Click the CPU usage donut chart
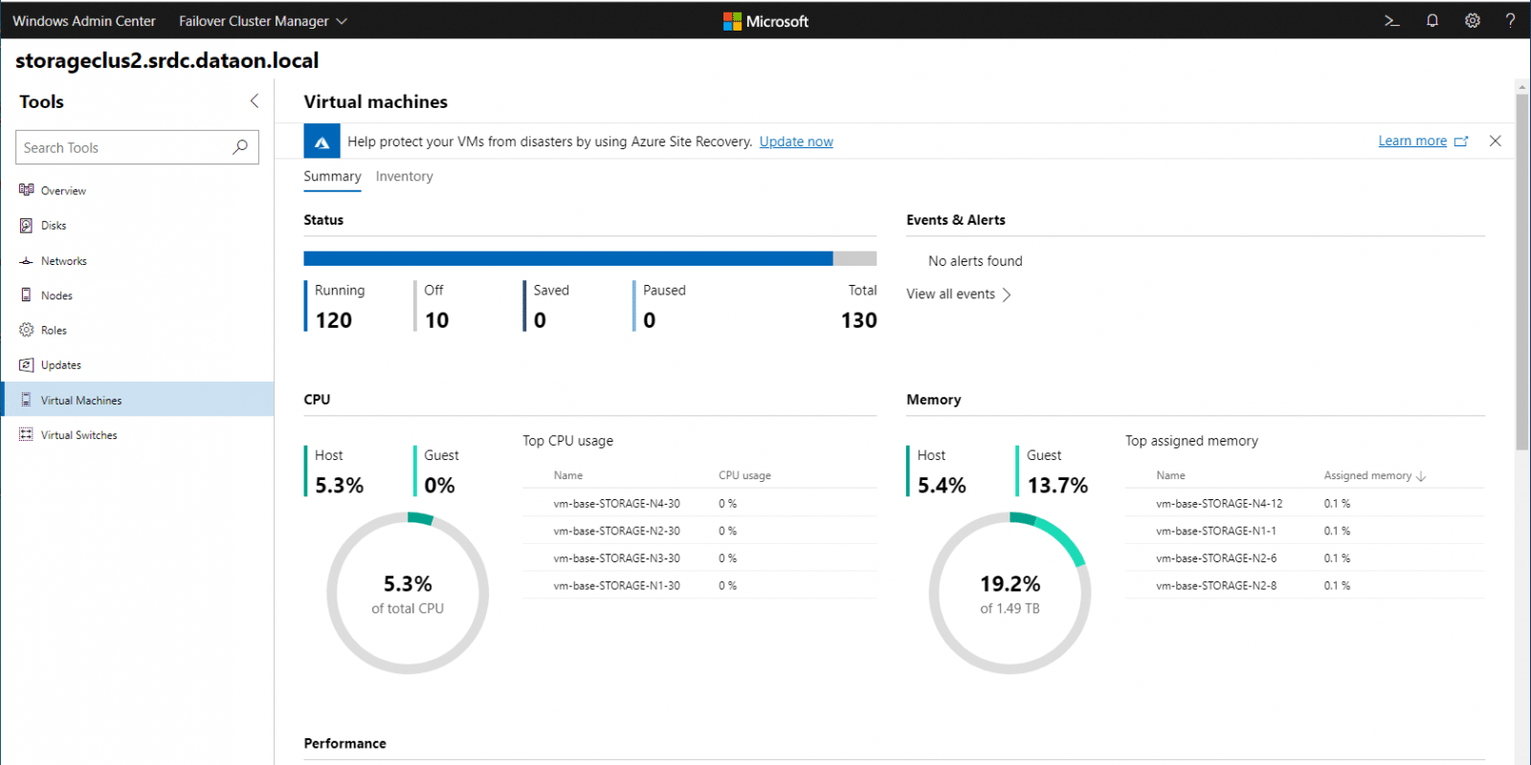 coord(408,593)
